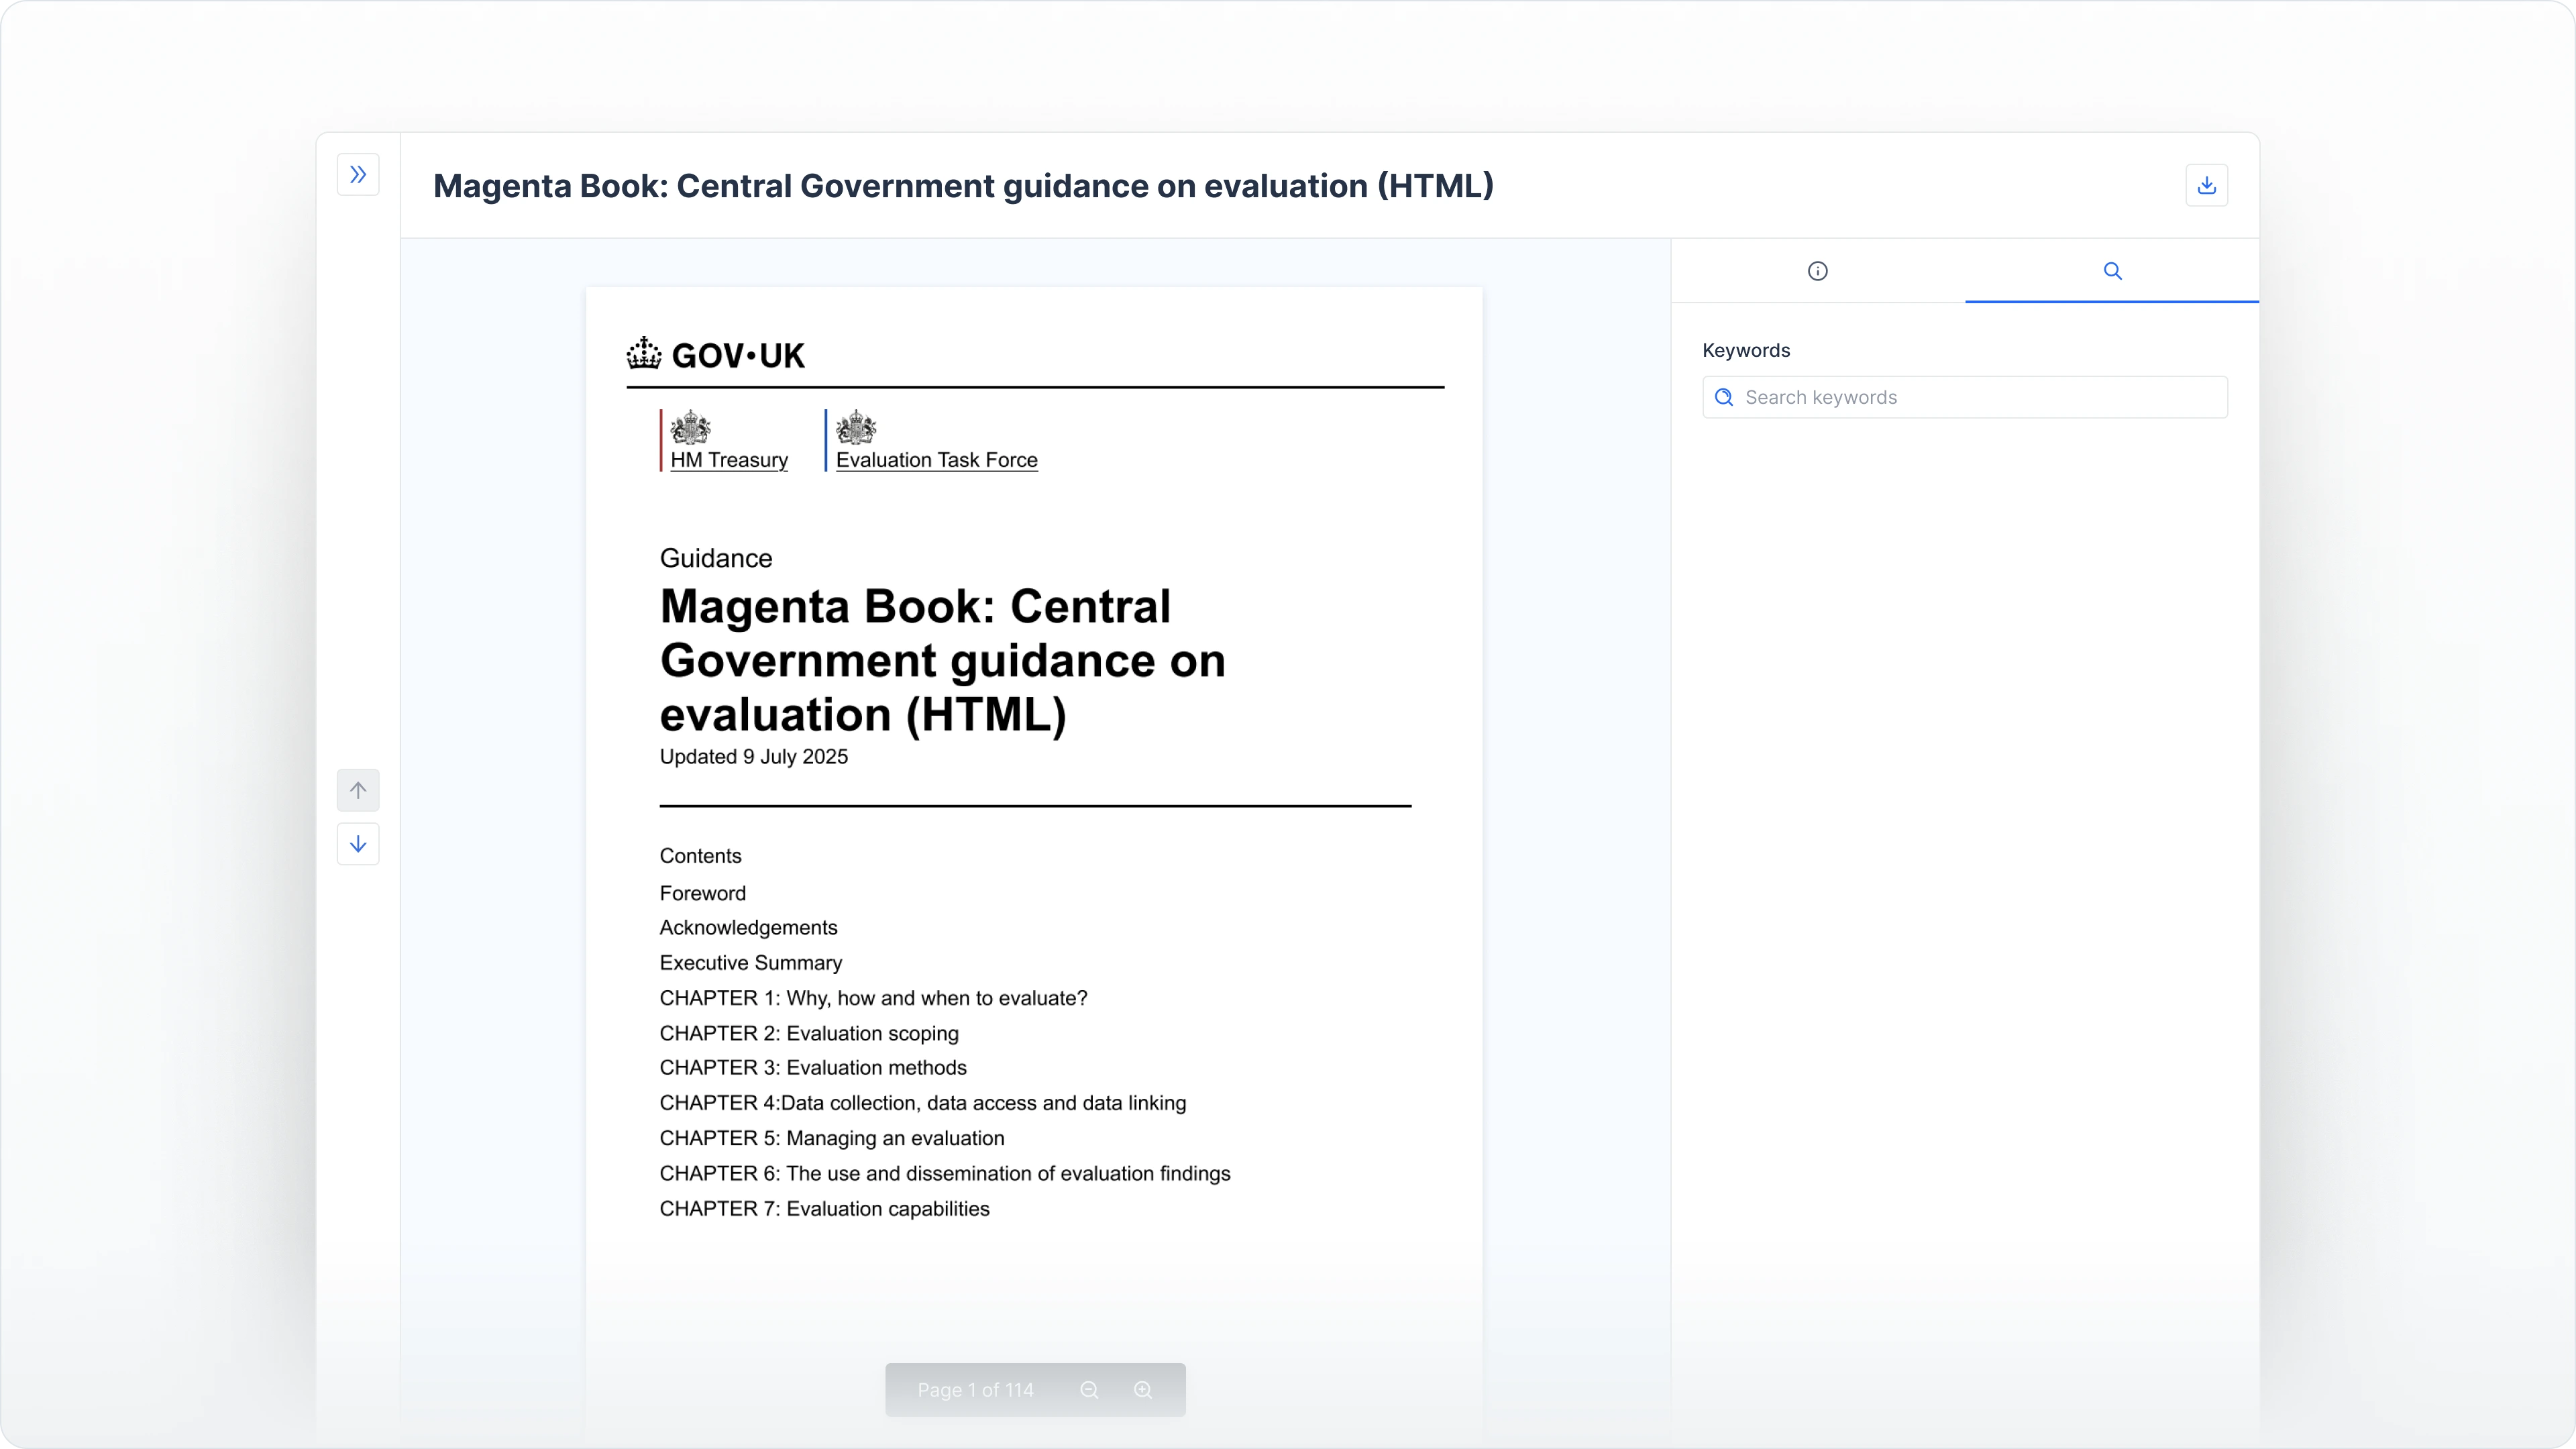Image resolution: width=2576 pixels, height=1449 pixels.
Task: Switch to the keyword search tab
Action: click(x=2112, y=271)
